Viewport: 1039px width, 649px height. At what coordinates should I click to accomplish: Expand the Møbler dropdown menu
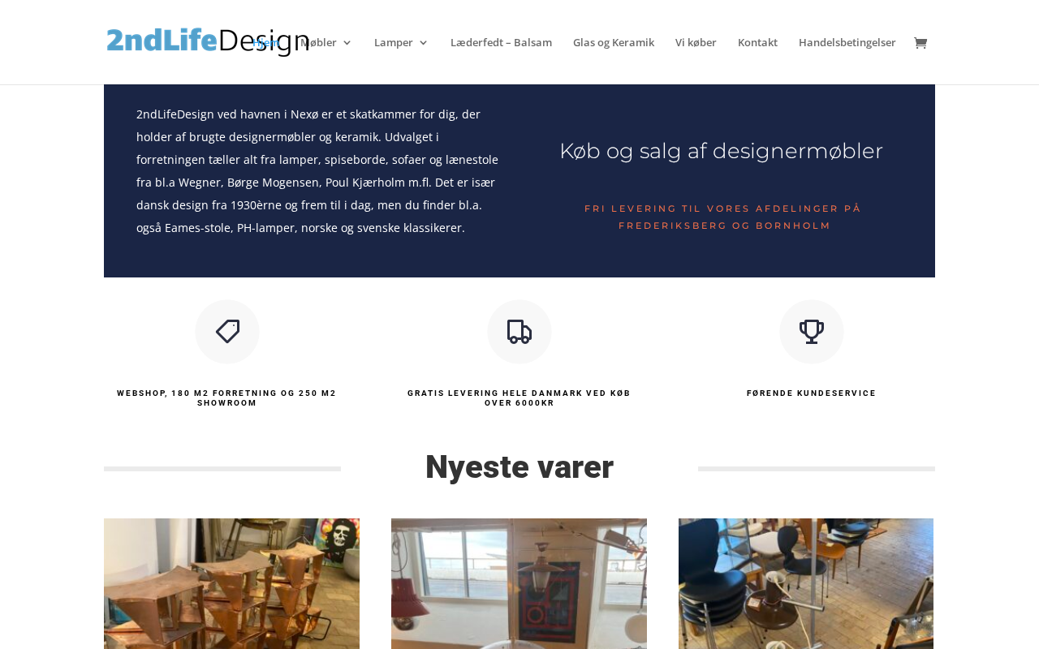(325, 42)
